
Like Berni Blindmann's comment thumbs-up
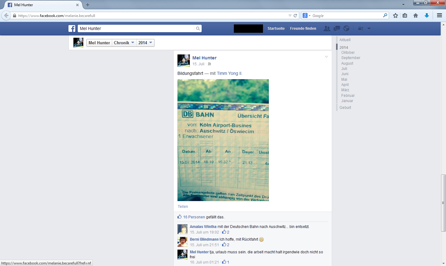(x=224, y=245)
